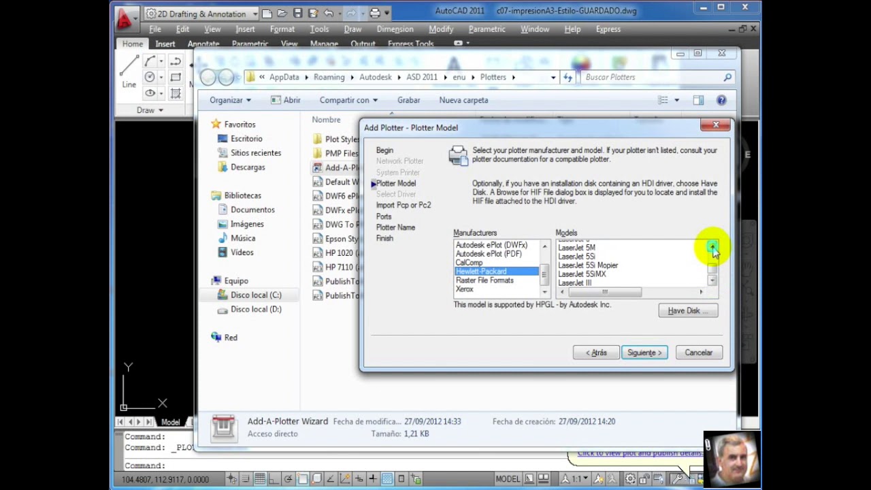Toggle Object Snap Tracking in the status bar
The width and height of the screenshot is (871, 490).
(x=331, y=478)
